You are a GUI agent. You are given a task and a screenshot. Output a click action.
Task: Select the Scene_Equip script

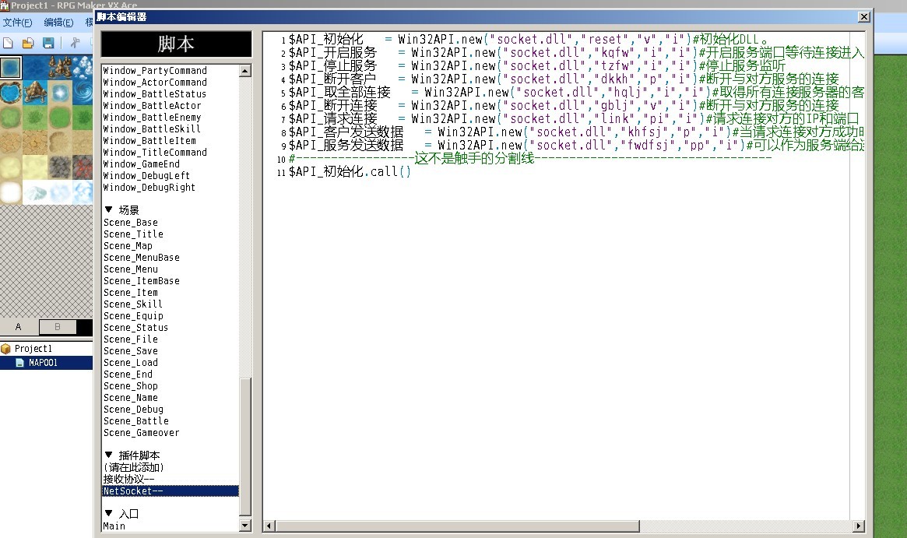click(134, 316)
